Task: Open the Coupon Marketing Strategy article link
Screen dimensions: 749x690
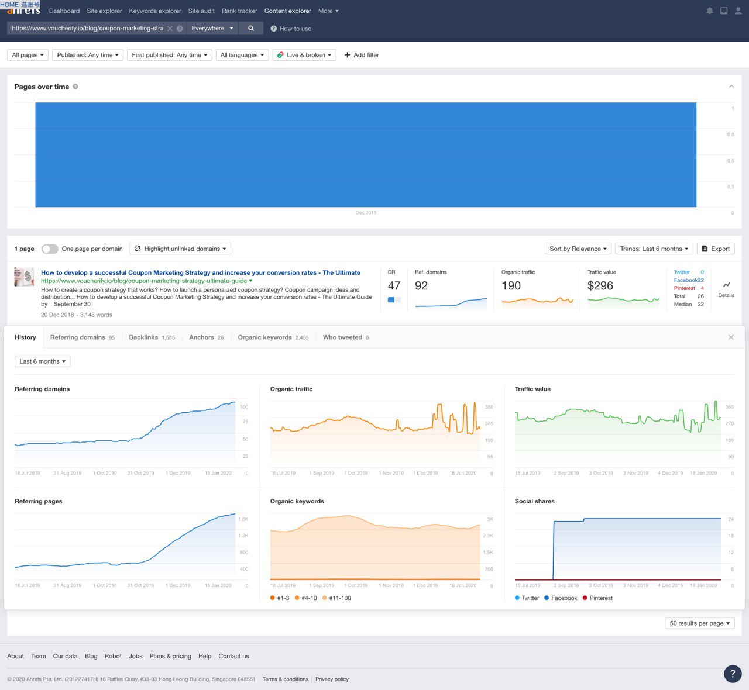Action: [201, 272]
